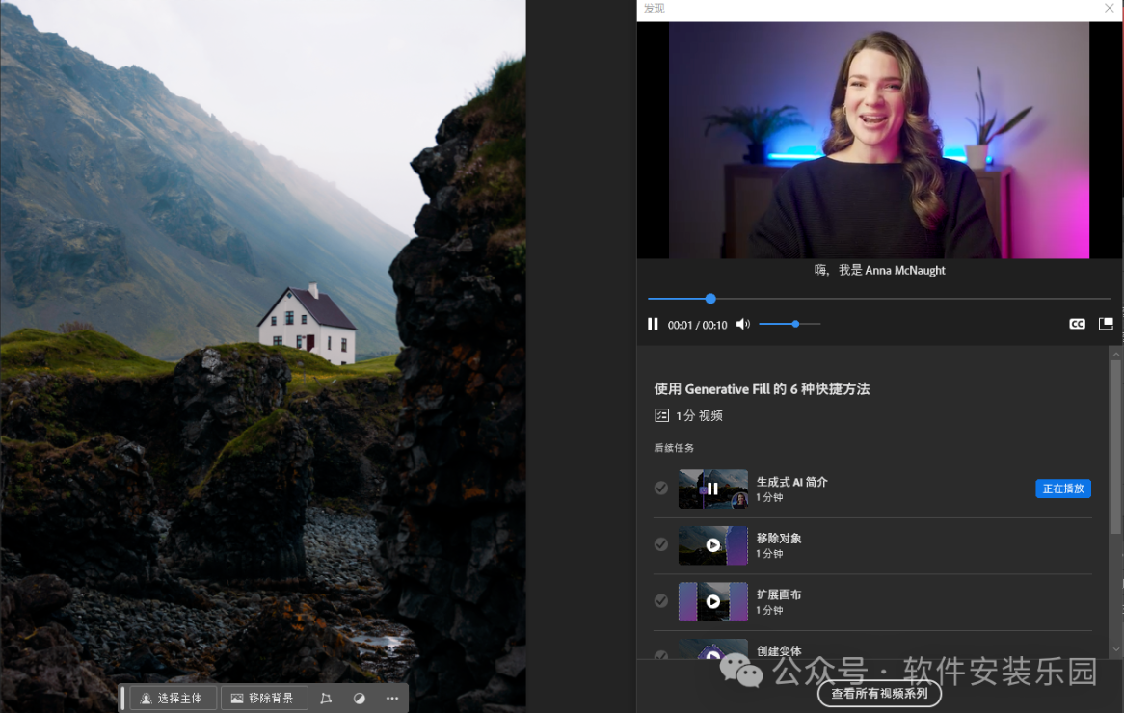Click the 选择主体 button
This screenshot has height=713, width=1124.
[173, 699]
